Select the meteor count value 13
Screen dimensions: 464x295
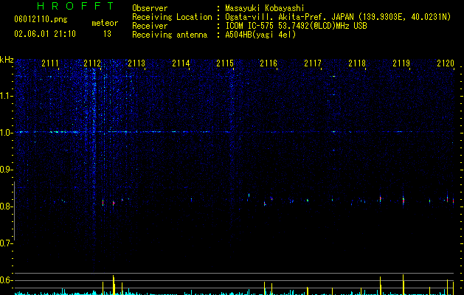[x=107, y=34]
